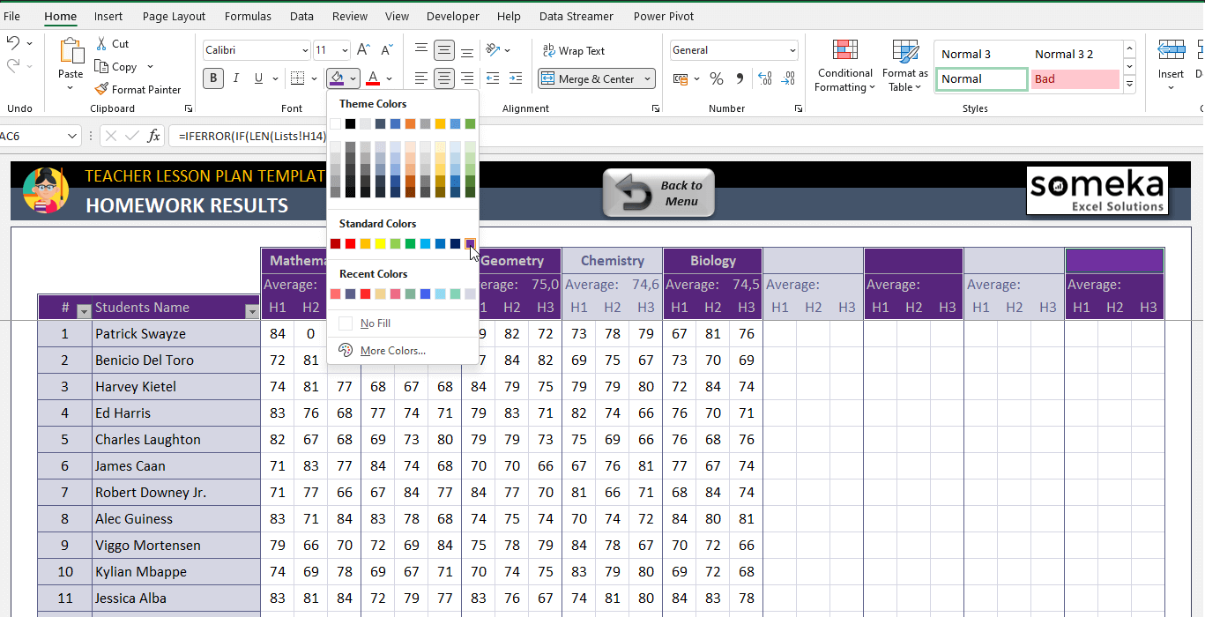Undo the last action
This screenshot has height=617, width=1205.
(x=16, y=41)
